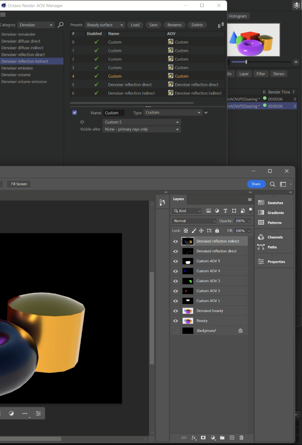
Task: Click the histogram zoom slider handle
Action: click(246, 62)
